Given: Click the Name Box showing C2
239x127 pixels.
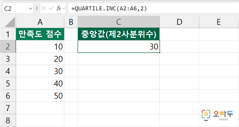Looking at the screenshot, I should pos(18,8).
